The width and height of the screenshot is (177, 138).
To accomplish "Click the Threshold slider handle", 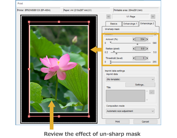I will 111,63.
